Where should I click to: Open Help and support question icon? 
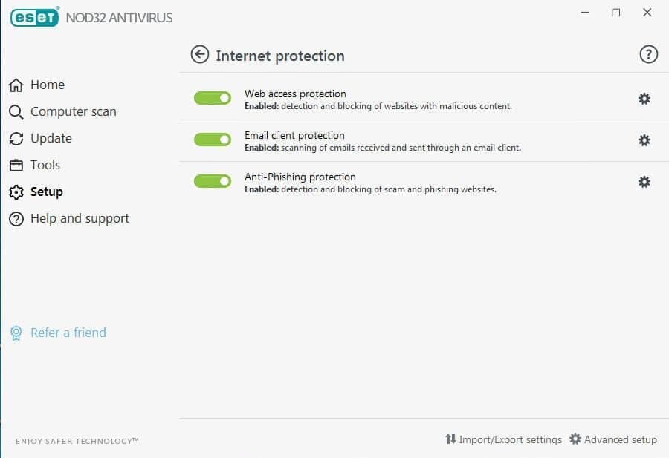click(16, 218)
